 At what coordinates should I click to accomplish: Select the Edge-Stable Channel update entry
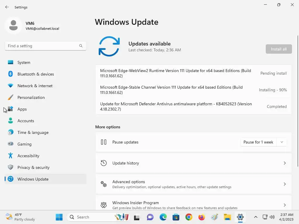pos(193,90)
